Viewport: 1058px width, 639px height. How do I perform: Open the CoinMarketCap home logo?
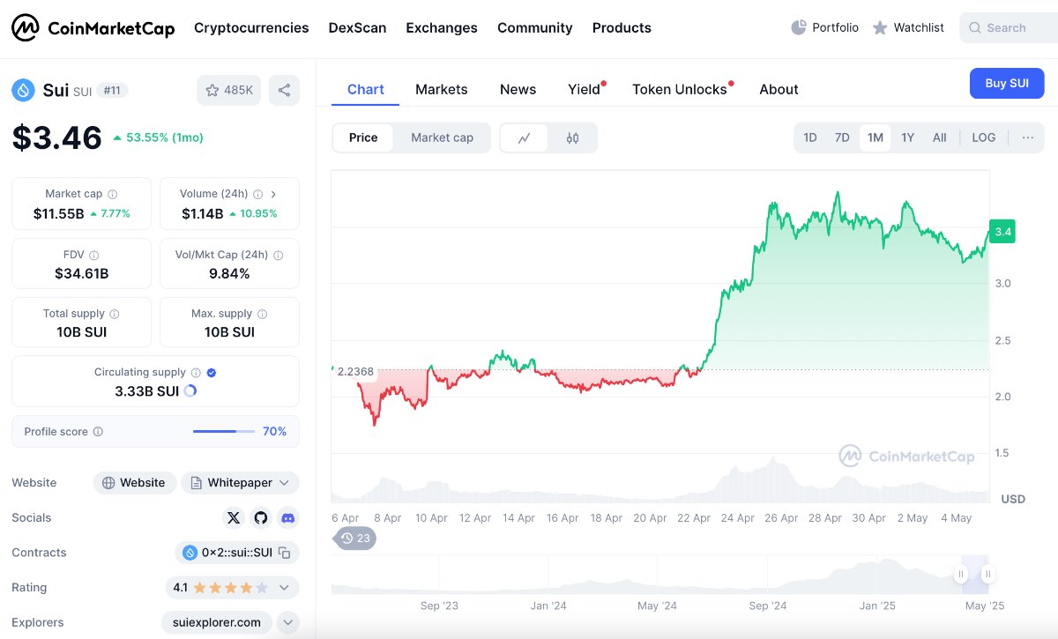coord(93,27)
